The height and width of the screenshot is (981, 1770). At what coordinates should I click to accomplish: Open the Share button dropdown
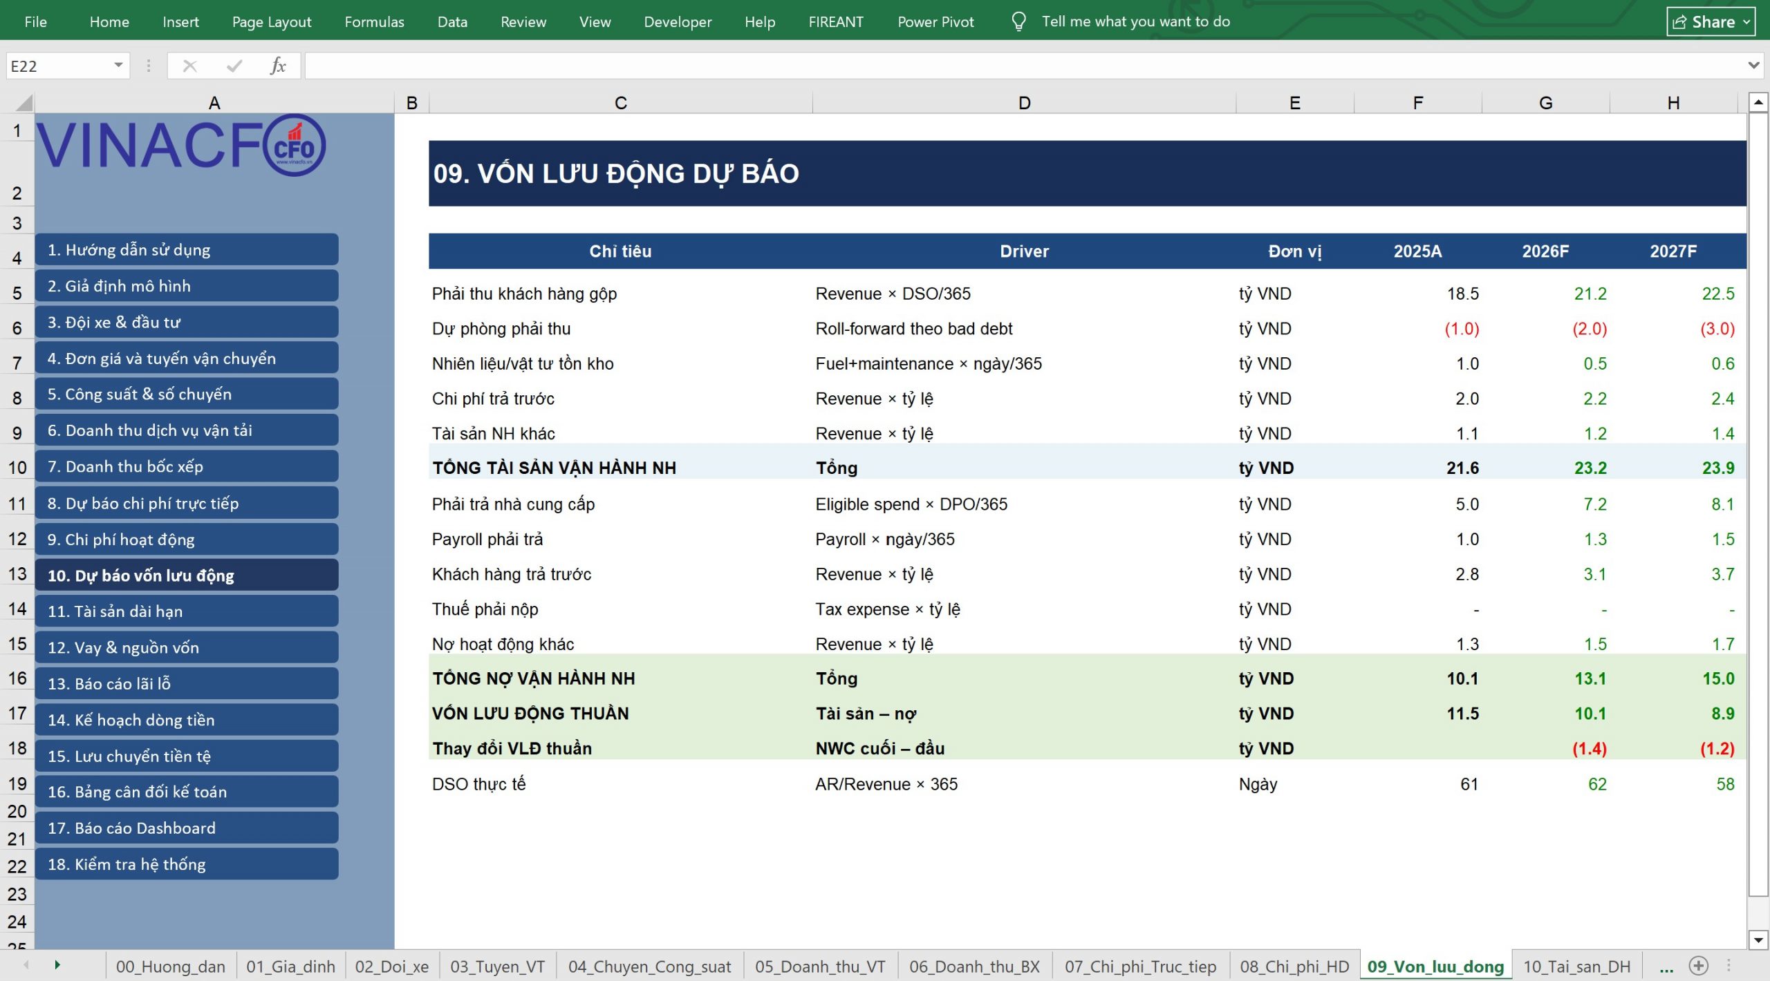click(x=1711, y=21)
